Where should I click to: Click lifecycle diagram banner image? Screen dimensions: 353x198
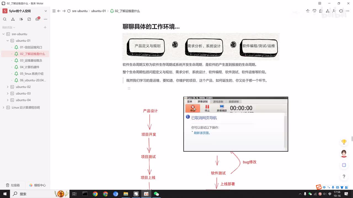201,46
